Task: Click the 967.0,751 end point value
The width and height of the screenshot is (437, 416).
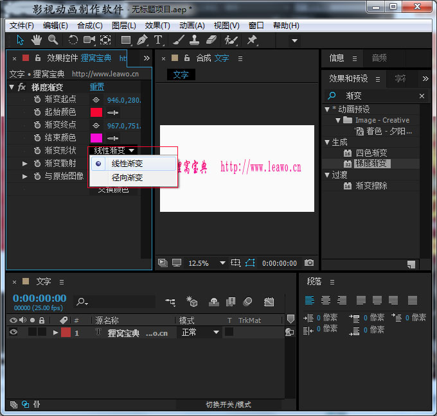Action: [x=124, y=126]
